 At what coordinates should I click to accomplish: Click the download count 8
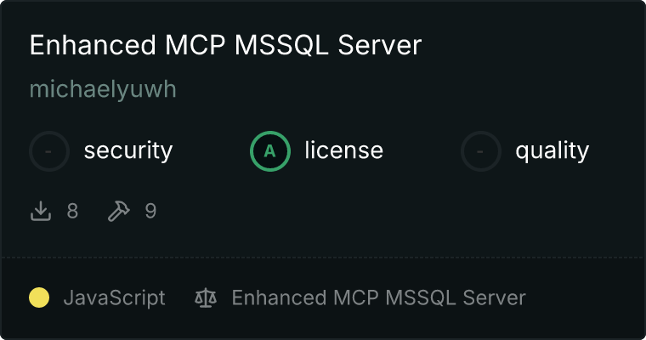pyautogui.click(x=72, y=211)
